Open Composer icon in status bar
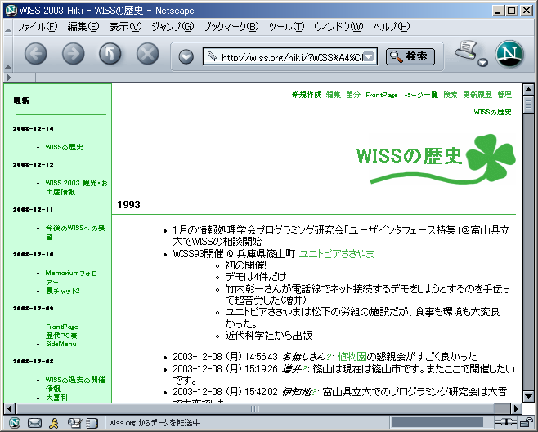538x432 pixels. click(x=74, y=423)
